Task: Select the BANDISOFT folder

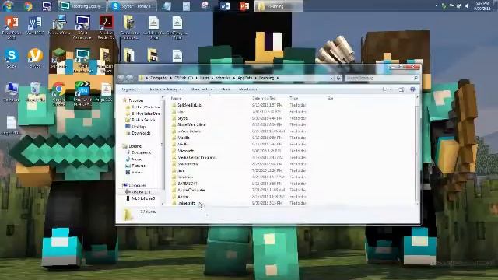Action: [x=184, y=184]
